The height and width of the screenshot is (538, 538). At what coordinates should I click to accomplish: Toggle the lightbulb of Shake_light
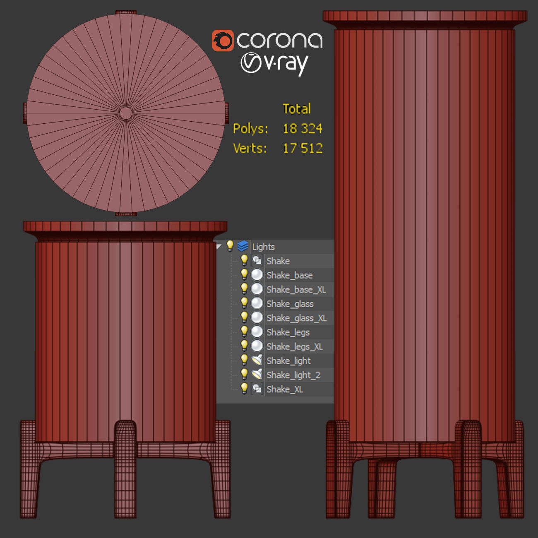coord(244,360)
